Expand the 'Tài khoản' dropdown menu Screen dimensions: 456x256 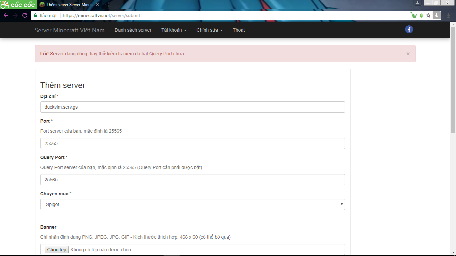[x=174, y=30]
